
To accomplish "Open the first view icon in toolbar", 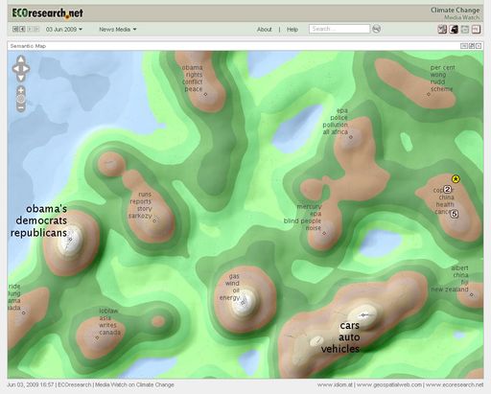I will 442,30.
